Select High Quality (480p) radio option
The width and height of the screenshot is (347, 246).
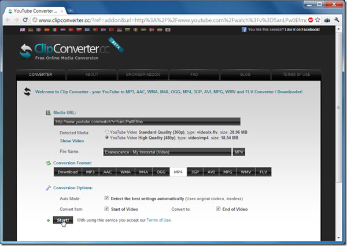[x=107, y=138]
